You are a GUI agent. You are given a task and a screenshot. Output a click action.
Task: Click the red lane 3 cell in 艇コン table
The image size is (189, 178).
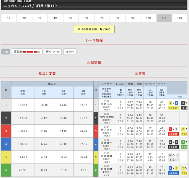6,131
